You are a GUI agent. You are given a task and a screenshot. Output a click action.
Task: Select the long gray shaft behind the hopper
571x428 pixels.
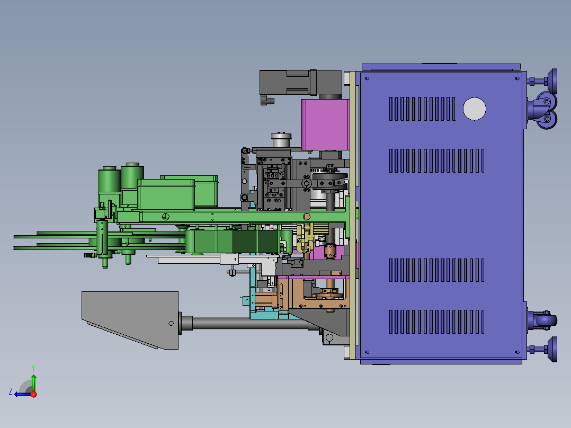(x=251, y=323)
